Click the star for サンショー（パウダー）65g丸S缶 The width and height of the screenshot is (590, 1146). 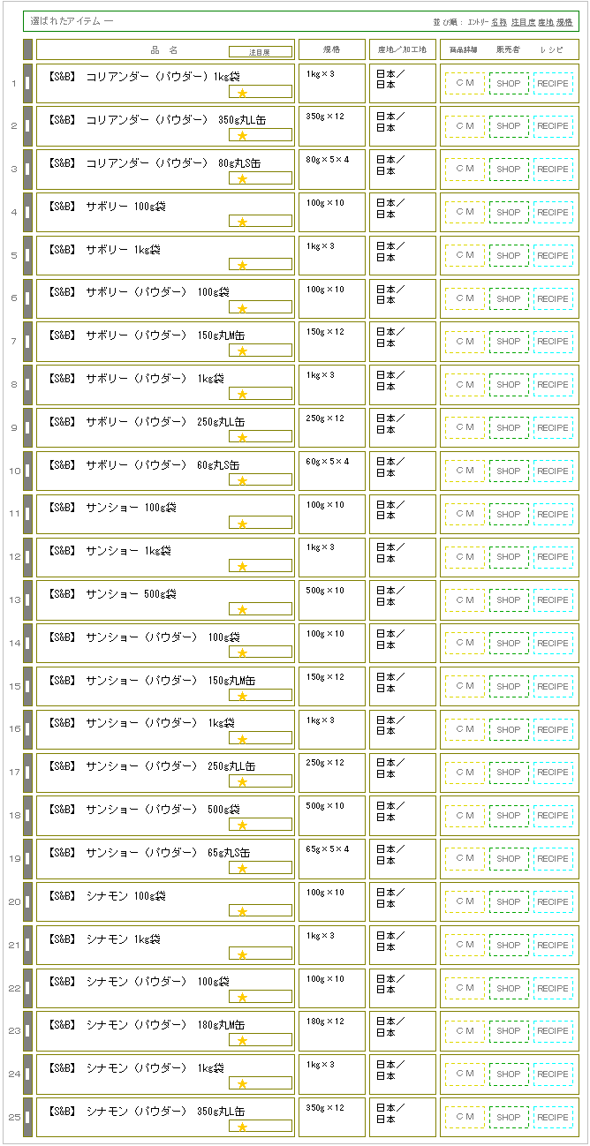click(242, 868)
